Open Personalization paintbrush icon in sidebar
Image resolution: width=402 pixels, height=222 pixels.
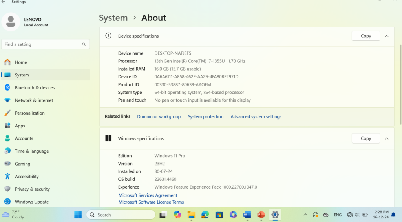point(7,113)
